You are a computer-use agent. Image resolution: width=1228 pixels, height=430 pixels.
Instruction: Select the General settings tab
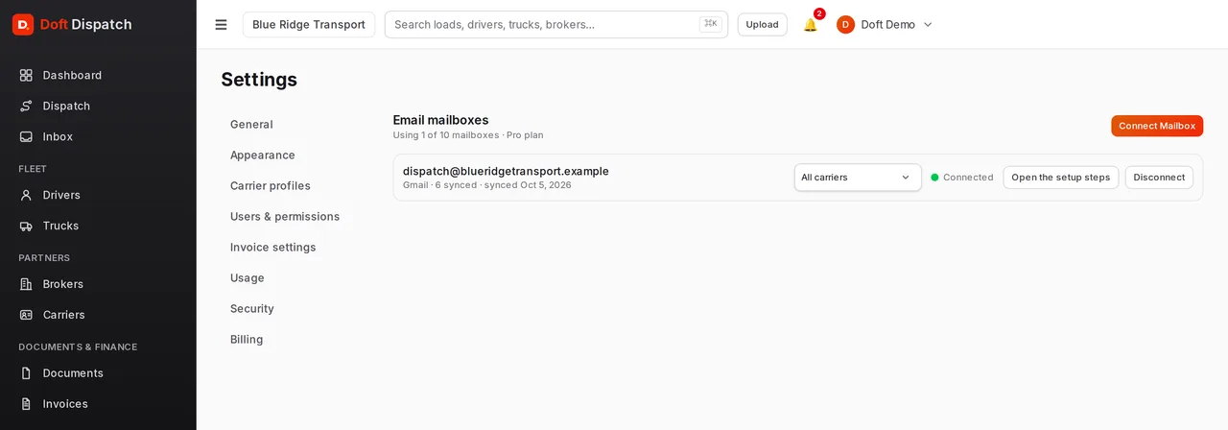point(251,125)
